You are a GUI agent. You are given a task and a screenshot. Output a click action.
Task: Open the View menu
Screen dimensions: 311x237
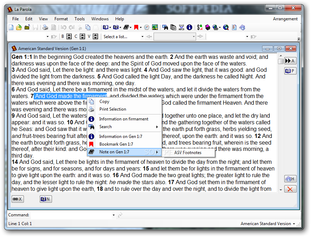pos(43,19)
